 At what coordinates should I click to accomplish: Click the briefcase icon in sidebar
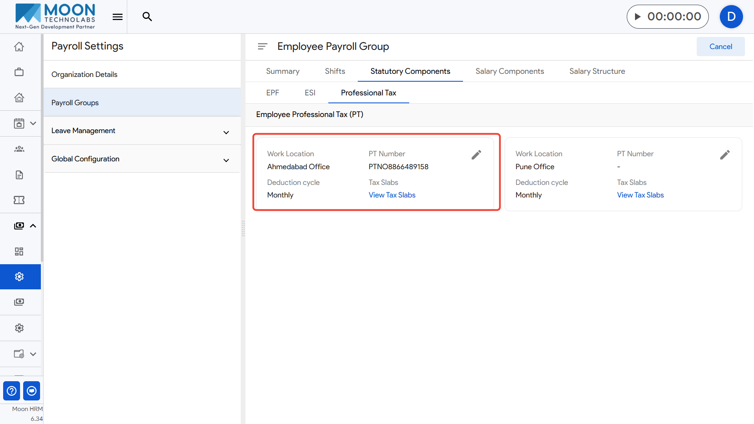[x=19, y=72]
